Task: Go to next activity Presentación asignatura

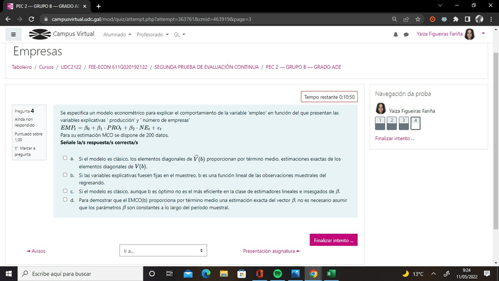Action: [271, 251]
